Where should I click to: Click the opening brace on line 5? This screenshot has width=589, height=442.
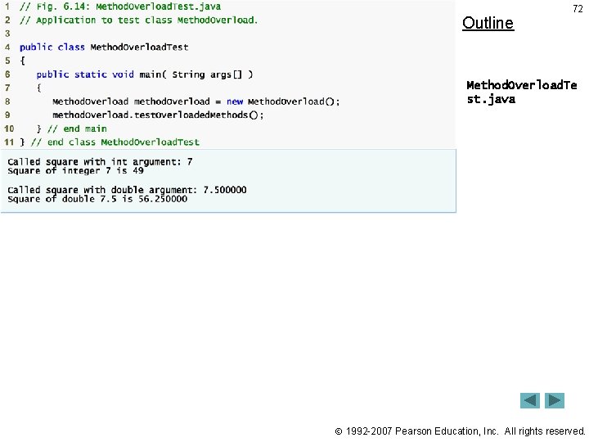click(x=23, y=61)
